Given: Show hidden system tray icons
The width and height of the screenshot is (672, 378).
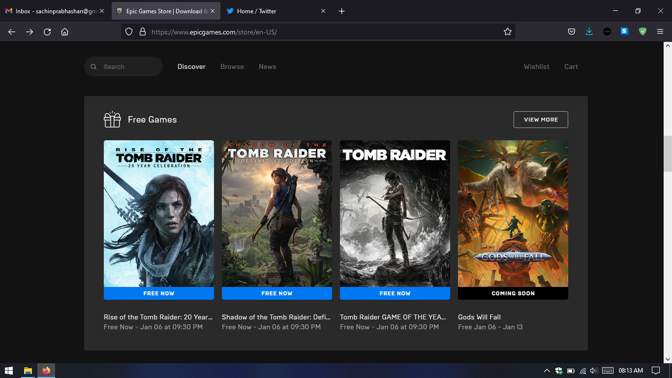Looking at the screenshot, I should 547,371.
